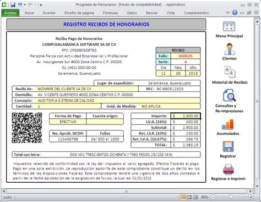Select the Importe amount cell
Viewport: 261px width, 202px height.
pos(186,116)
